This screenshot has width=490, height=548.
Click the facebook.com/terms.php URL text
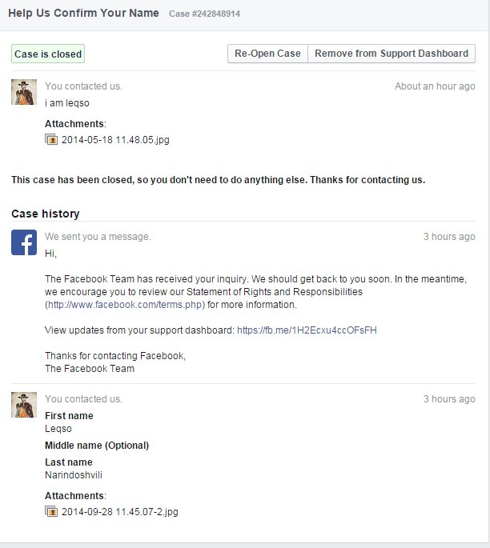(x=126, y=305)
